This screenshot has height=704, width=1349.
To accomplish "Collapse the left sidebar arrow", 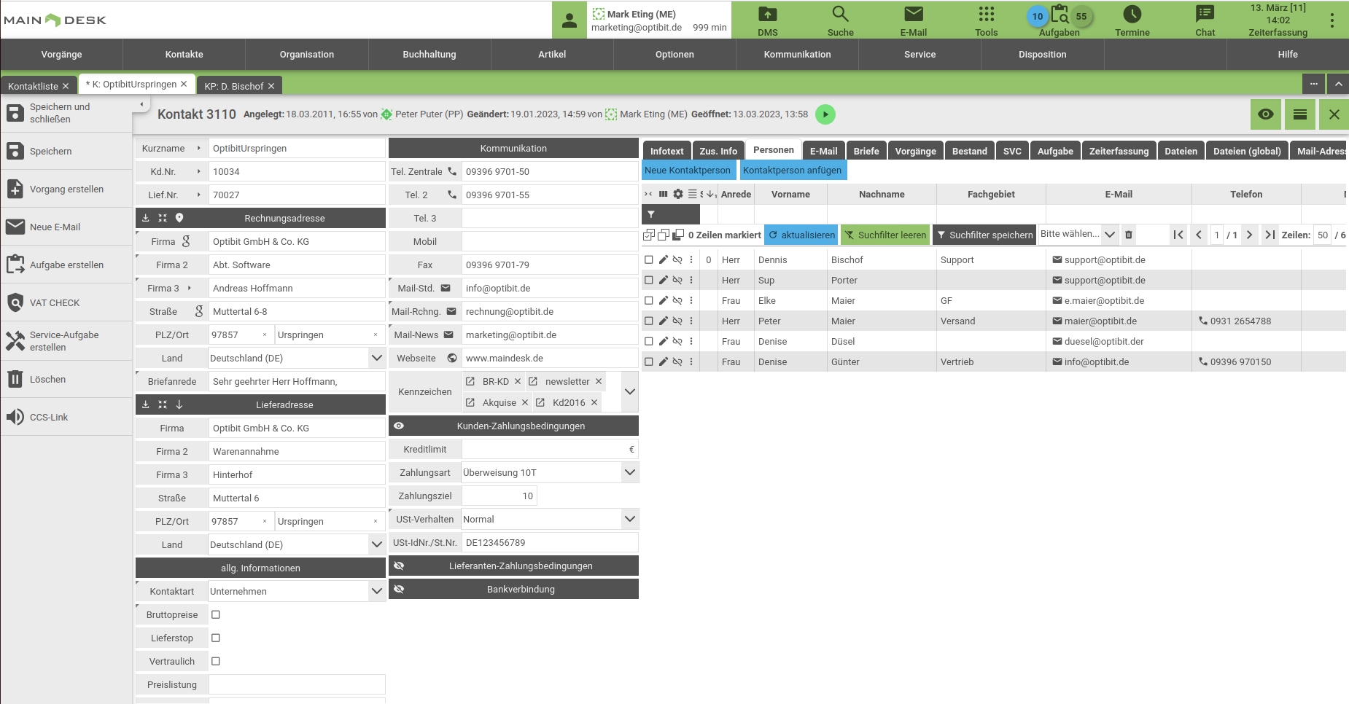I will coord(141,105).
